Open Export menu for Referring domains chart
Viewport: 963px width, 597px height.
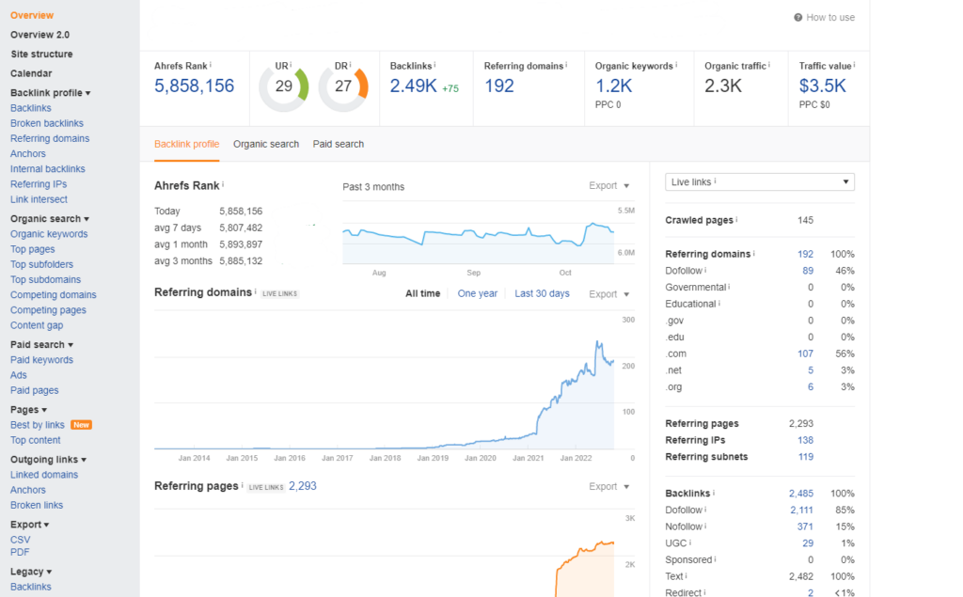pyautogui.click(x=609, y=294)
